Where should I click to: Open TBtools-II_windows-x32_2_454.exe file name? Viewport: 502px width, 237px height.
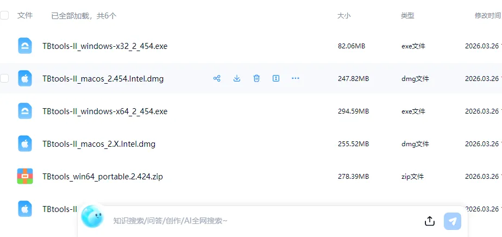click(x=105, y=46)
